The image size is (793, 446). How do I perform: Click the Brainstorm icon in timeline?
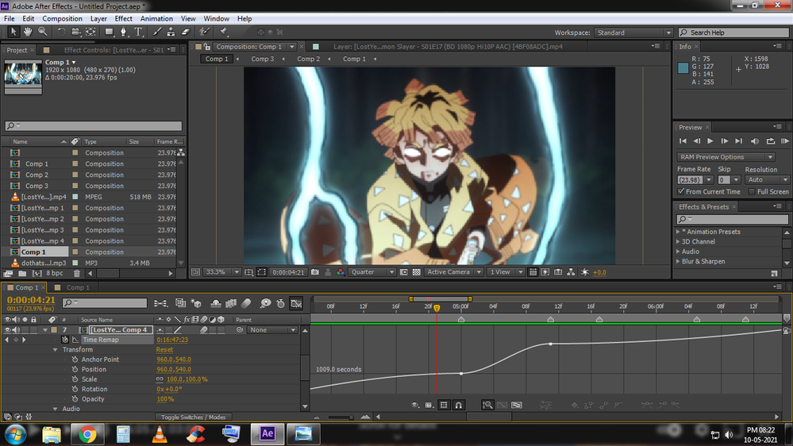[265, 303]
